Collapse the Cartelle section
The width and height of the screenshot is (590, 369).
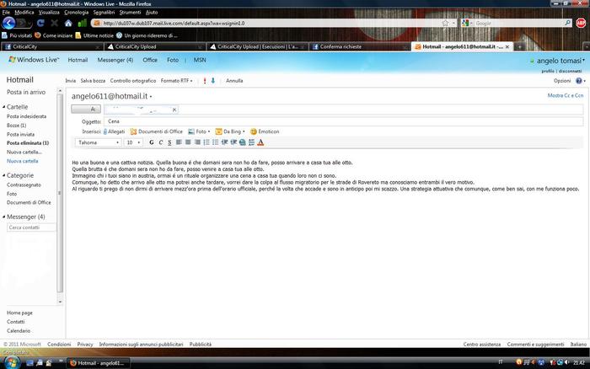[x=3, y=107]
